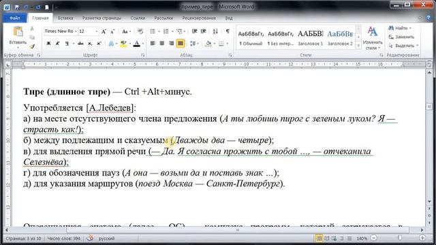Click the Заменить (Replace) button

click(x=401, y=37)
